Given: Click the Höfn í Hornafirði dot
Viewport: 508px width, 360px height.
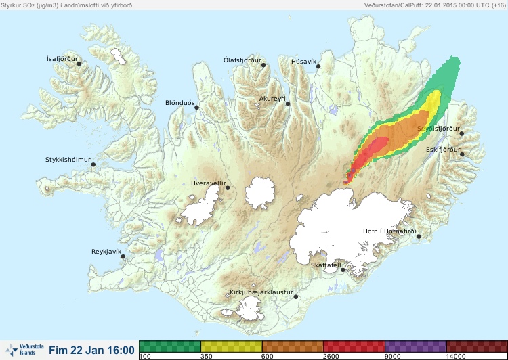Looking at the screenshot, I should [x=419, y=236].
